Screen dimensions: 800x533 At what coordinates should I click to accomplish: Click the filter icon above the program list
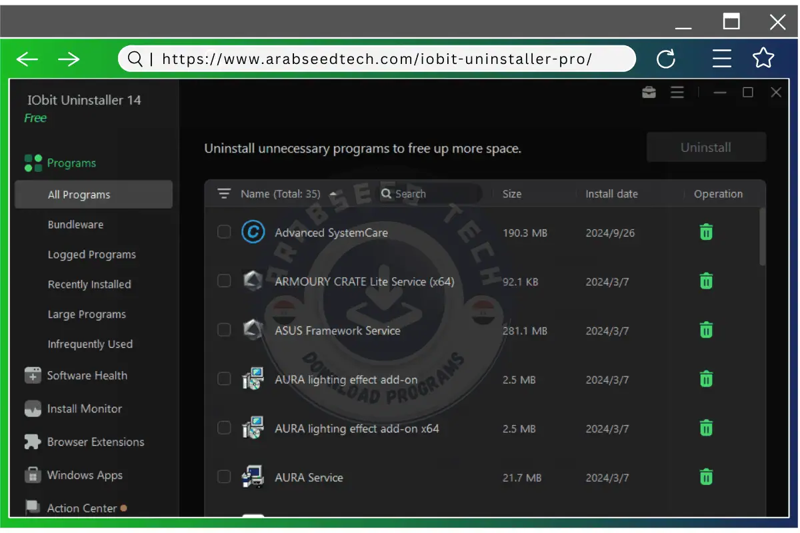point(223,193)
